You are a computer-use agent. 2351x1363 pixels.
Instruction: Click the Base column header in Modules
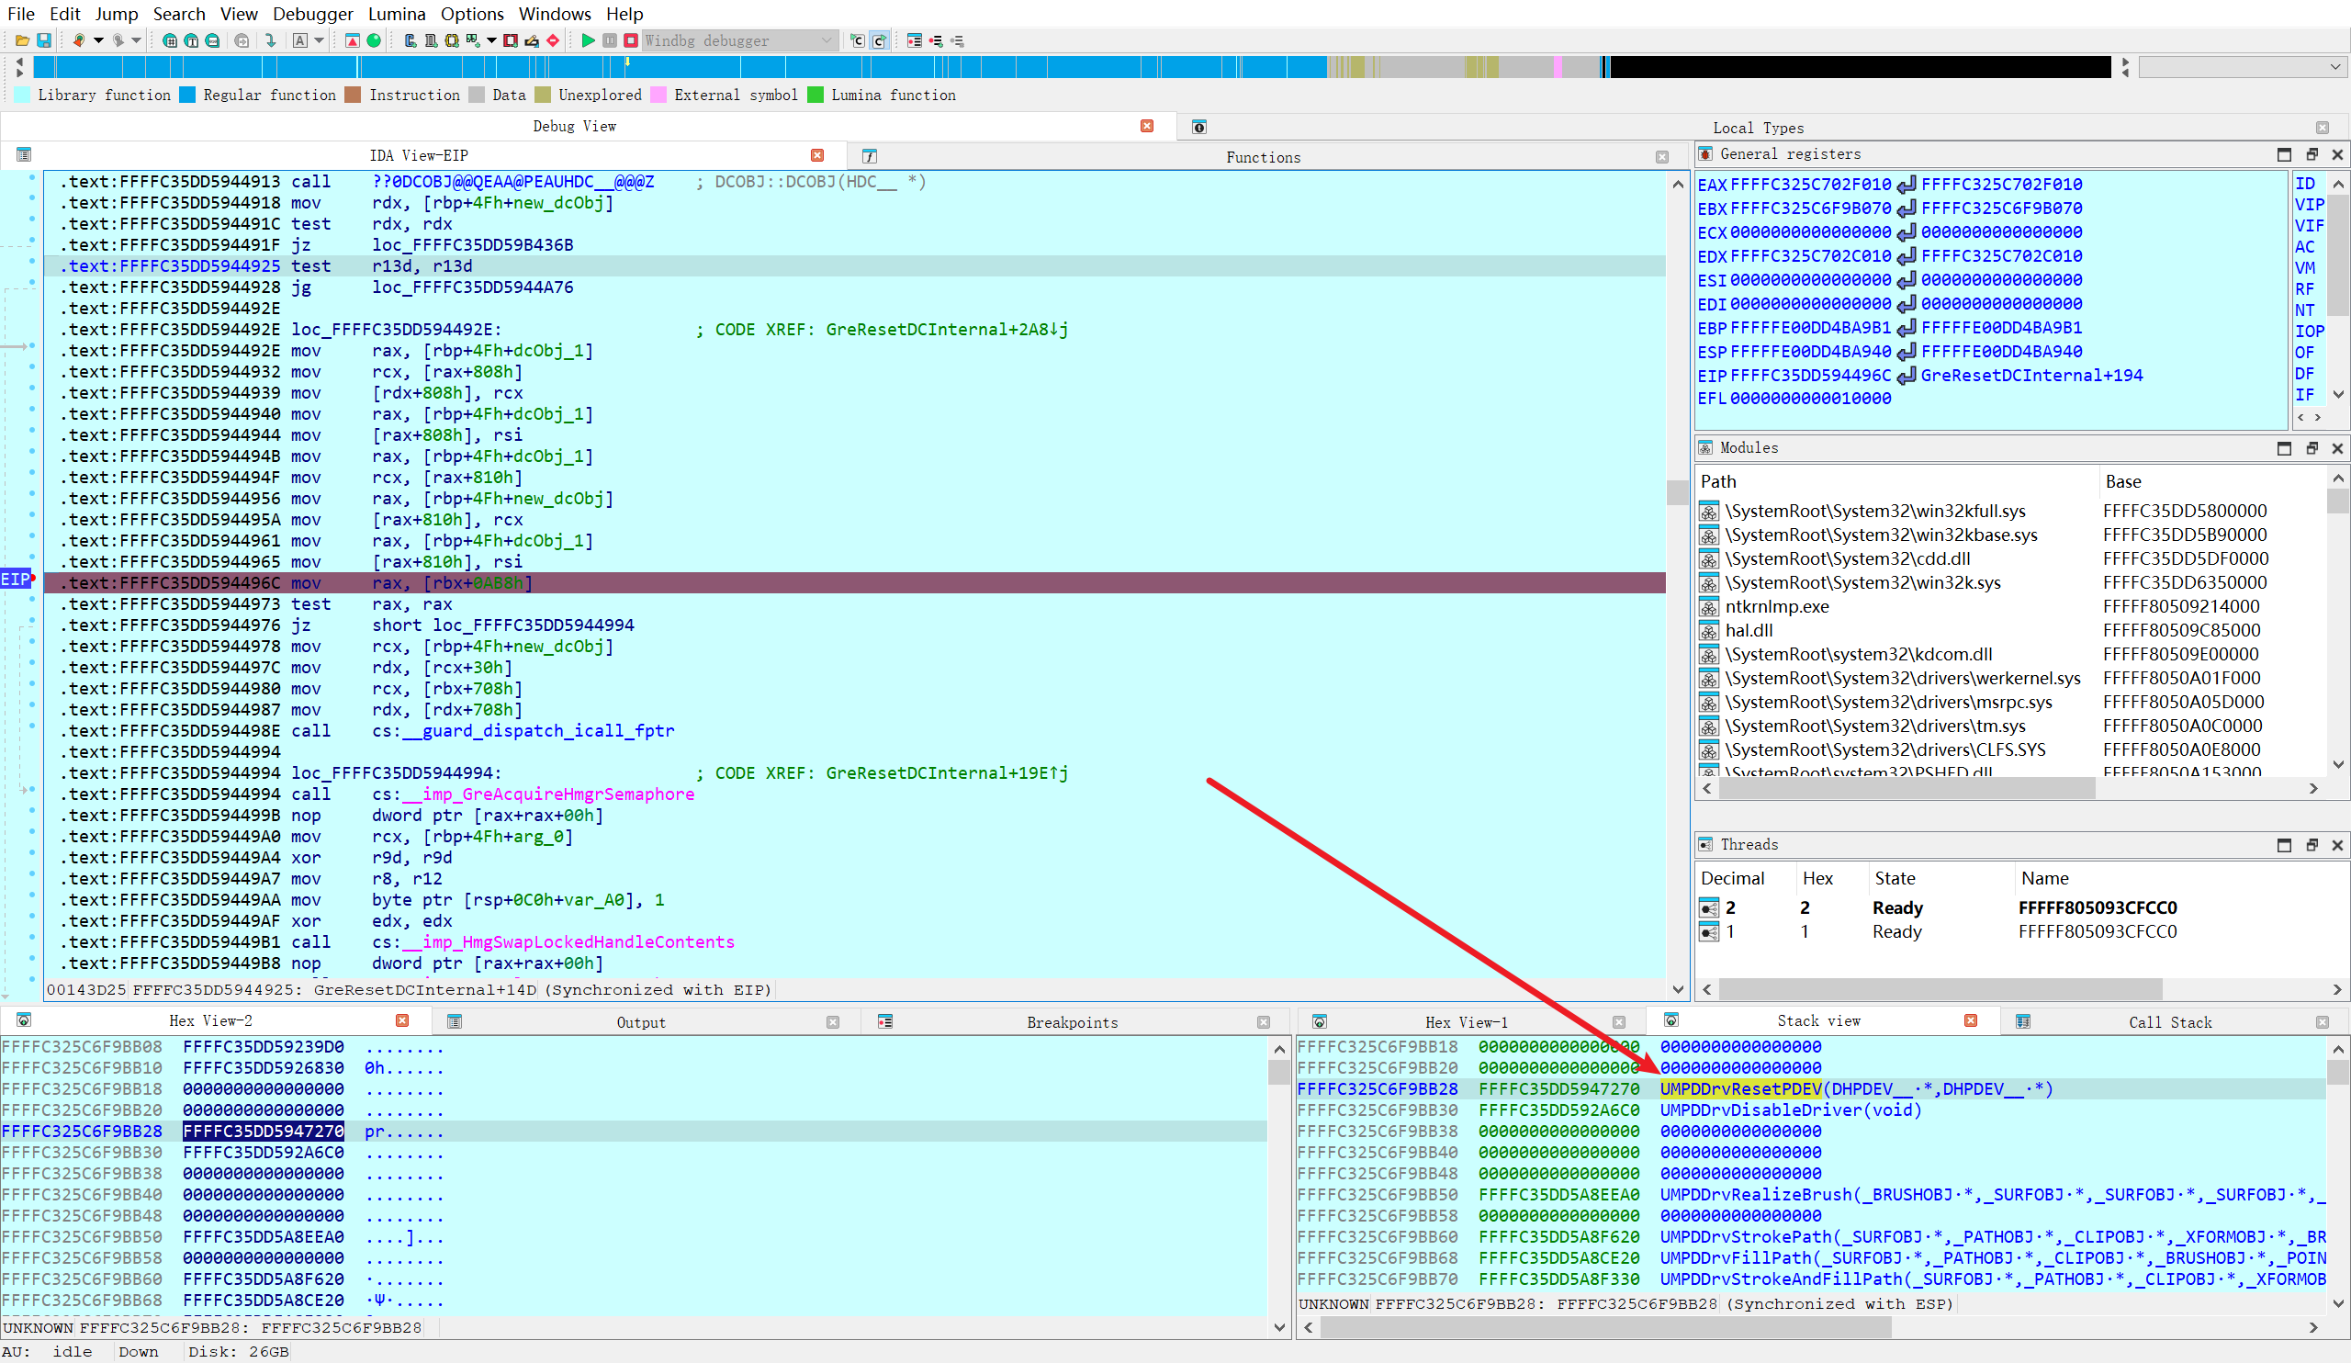coord(2122,481)
